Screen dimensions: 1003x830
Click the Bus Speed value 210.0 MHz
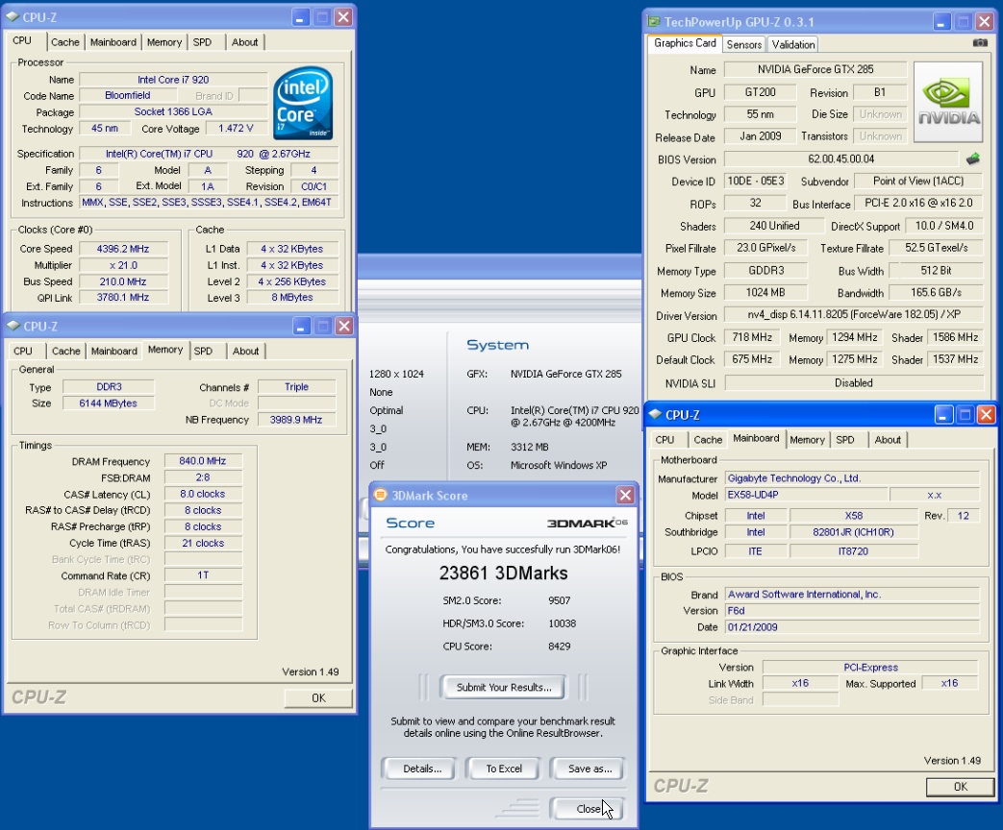point(123,281)
